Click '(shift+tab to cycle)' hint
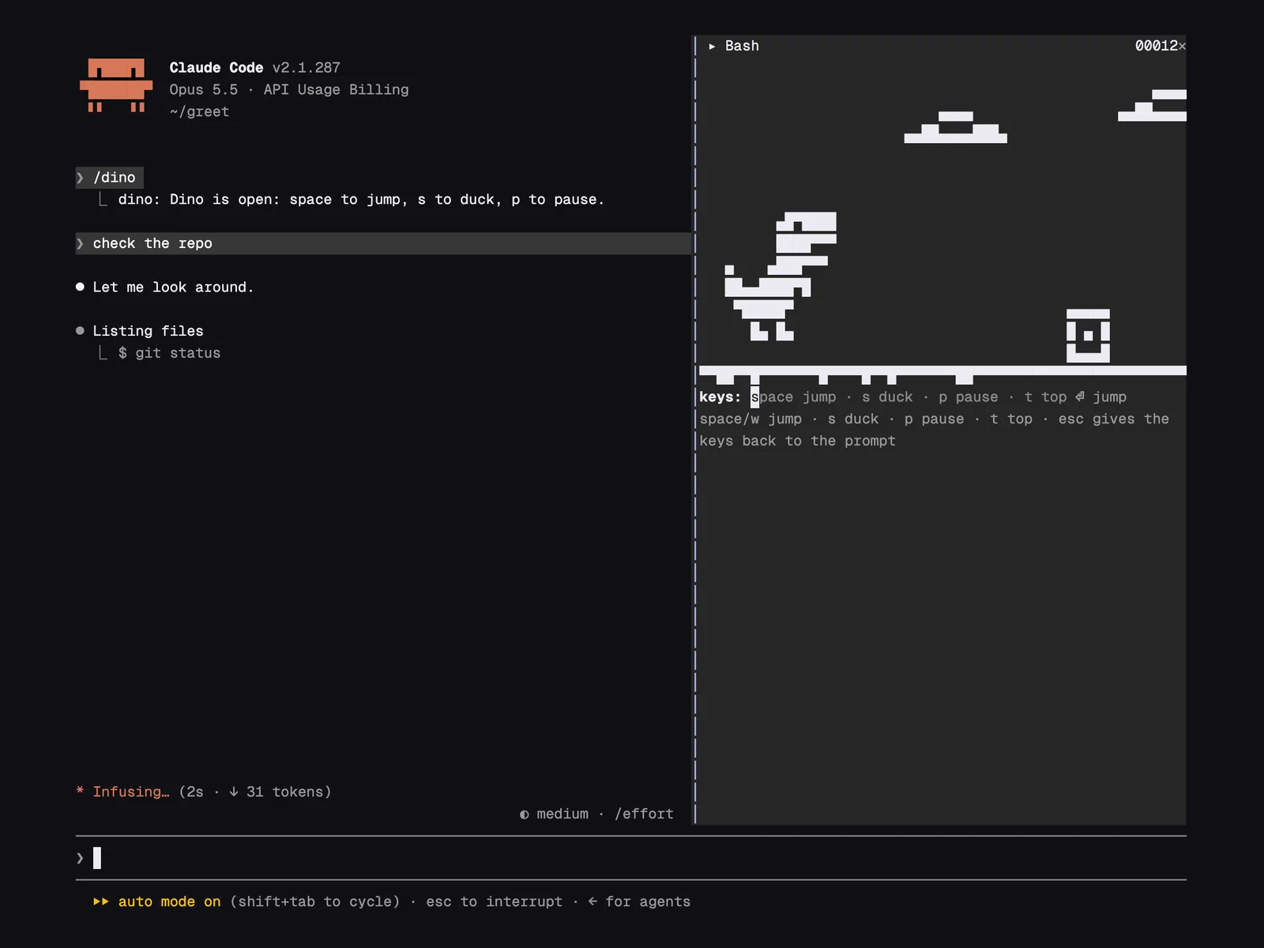This screenshot has height=948, width=1264. 314,901
